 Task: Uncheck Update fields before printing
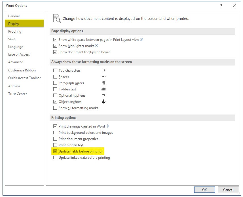pos(55,151)
